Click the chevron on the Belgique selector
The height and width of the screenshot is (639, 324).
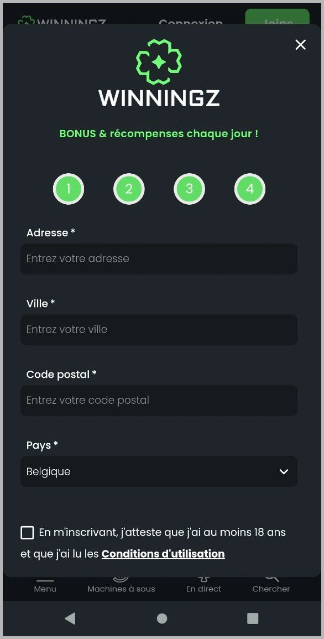(x=284, y=471)
